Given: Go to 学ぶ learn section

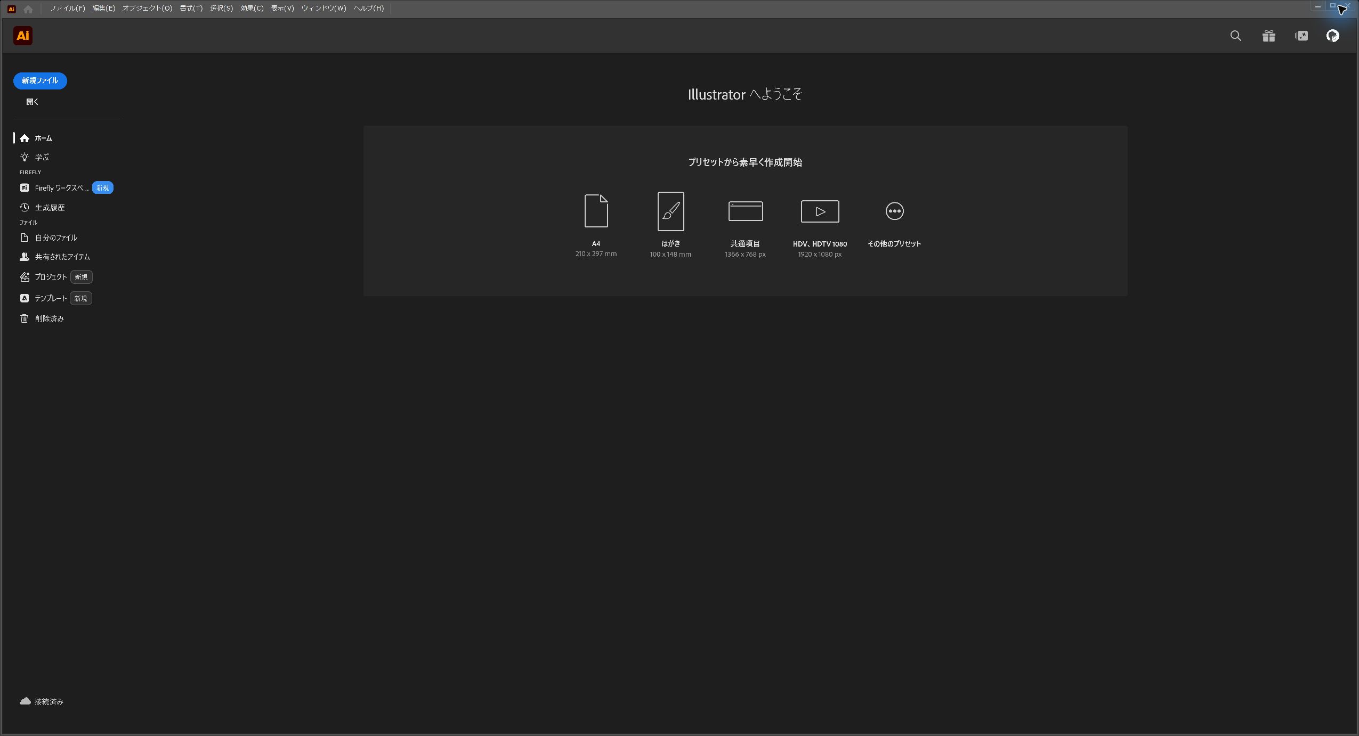Looking at the screenshot, I should (x=35, y=157).
